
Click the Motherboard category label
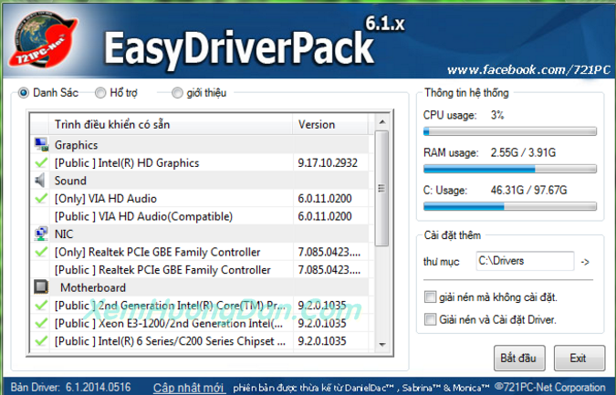[x=93, y=287]
